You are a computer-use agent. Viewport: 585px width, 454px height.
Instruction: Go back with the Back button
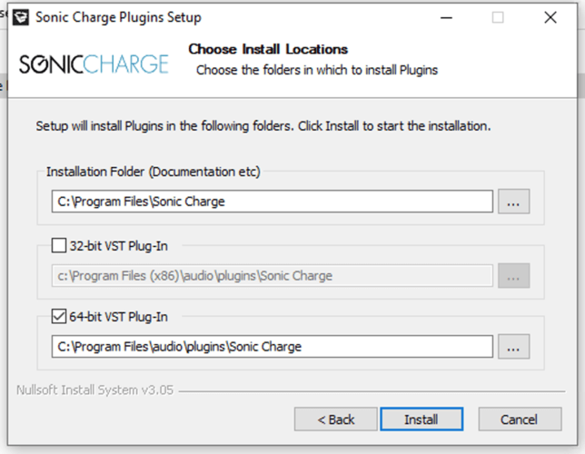[336, 419]
